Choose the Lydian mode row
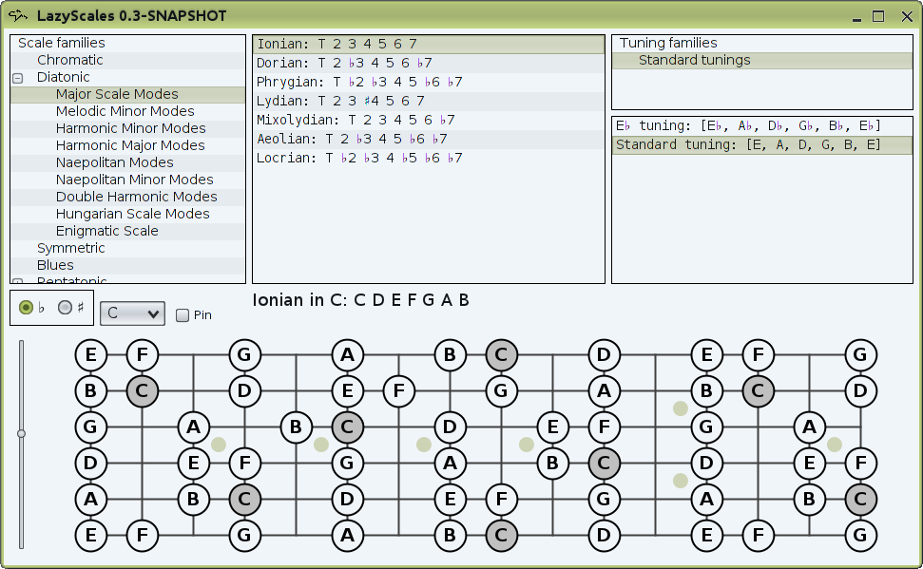This screenshot has height=569, width=923. 429,101
